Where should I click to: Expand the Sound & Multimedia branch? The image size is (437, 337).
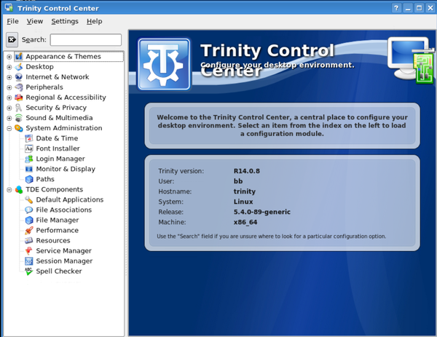coord(9,118)
